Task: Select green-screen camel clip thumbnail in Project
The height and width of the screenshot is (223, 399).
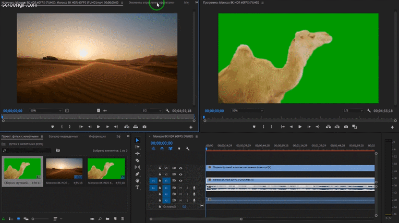Action: coord(22,169)
